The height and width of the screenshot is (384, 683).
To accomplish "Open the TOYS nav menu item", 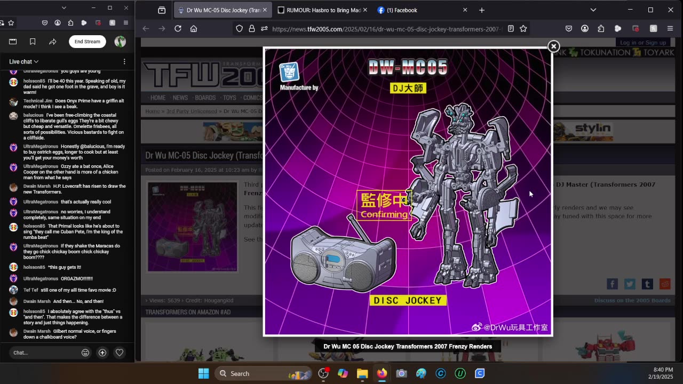I will 229,98.
